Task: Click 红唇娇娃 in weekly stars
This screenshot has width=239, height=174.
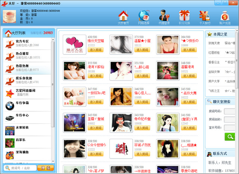Action: [x=214, y=53]
